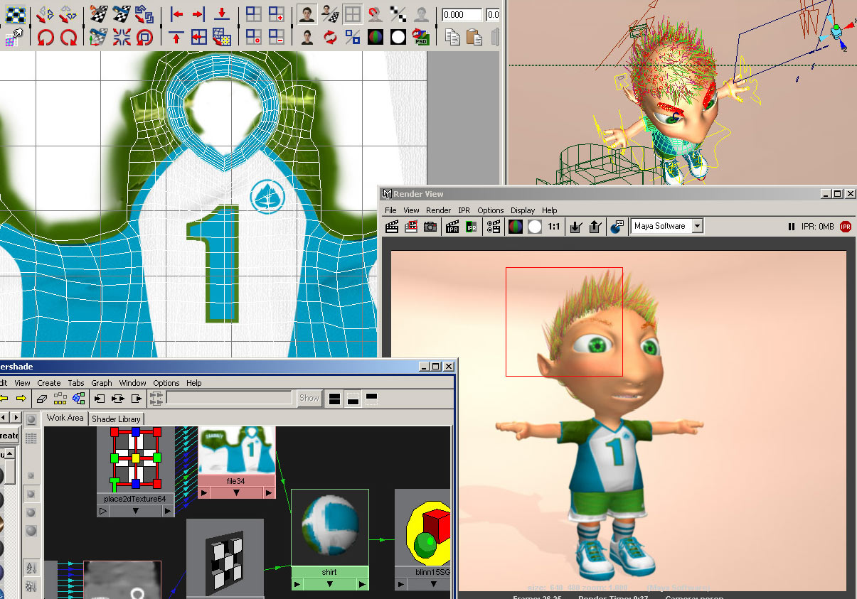857x599 pixels.
Task: Click the Display RGB Channels sphere icon
Action: click(514, 227)
